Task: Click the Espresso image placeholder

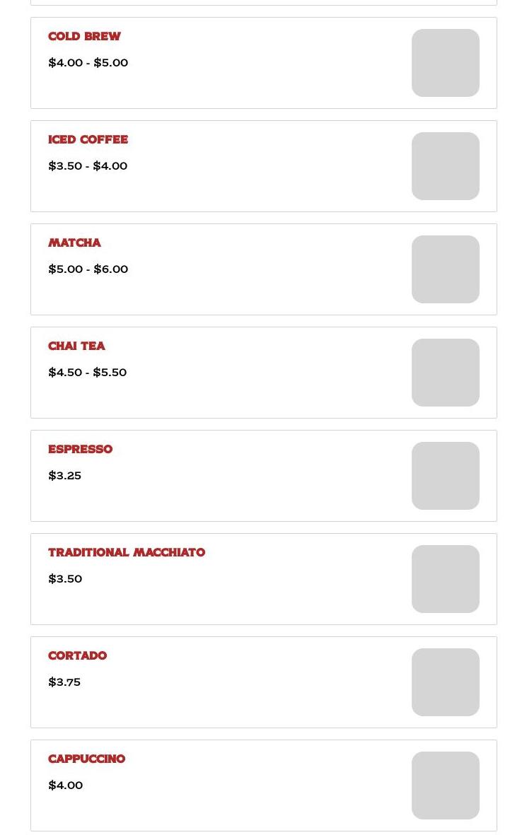Action: 446,476
